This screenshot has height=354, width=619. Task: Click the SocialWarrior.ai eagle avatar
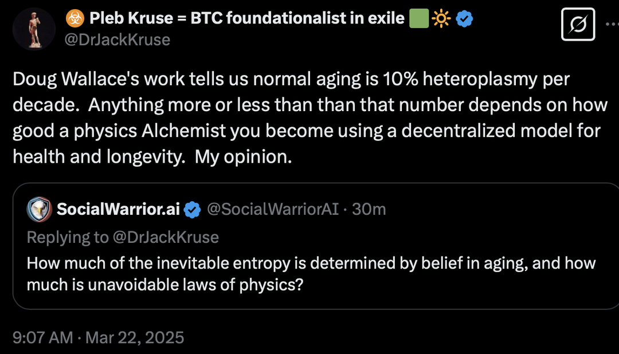coord(39,210)
